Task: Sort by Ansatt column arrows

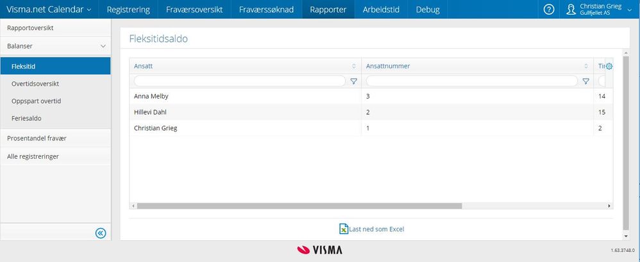Action: tap(354, 66)
